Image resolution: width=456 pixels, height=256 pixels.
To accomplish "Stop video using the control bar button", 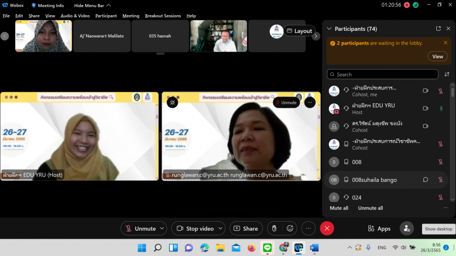I will pos(195,229).
